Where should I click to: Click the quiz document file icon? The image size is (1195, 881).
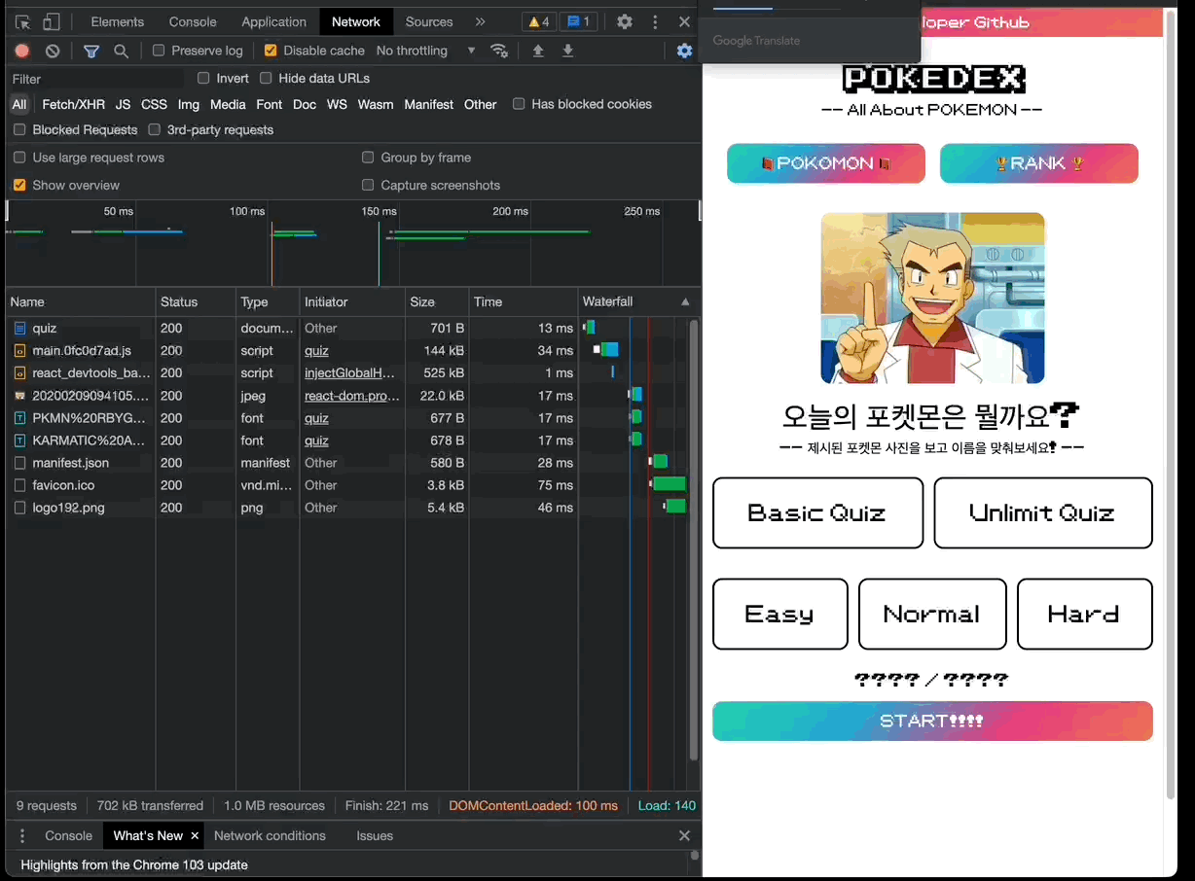(20, 329)
